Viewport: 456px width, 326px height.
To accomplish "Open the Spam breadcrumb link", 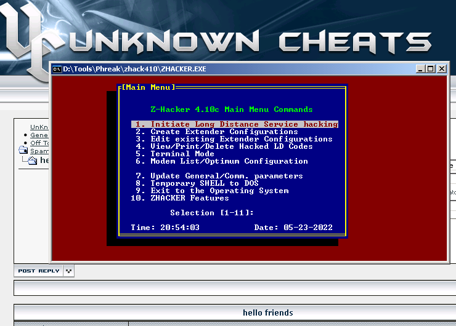I will tap(39, 151).
